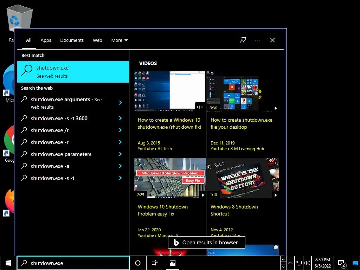Play the 1:10 video preview
The width and height of the screenshot is (360, 270).
tap(276, 195)
